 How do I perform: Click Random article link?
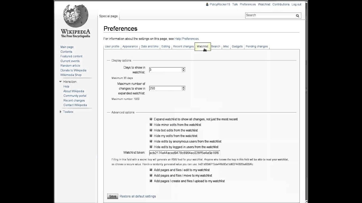pos(70,66)
